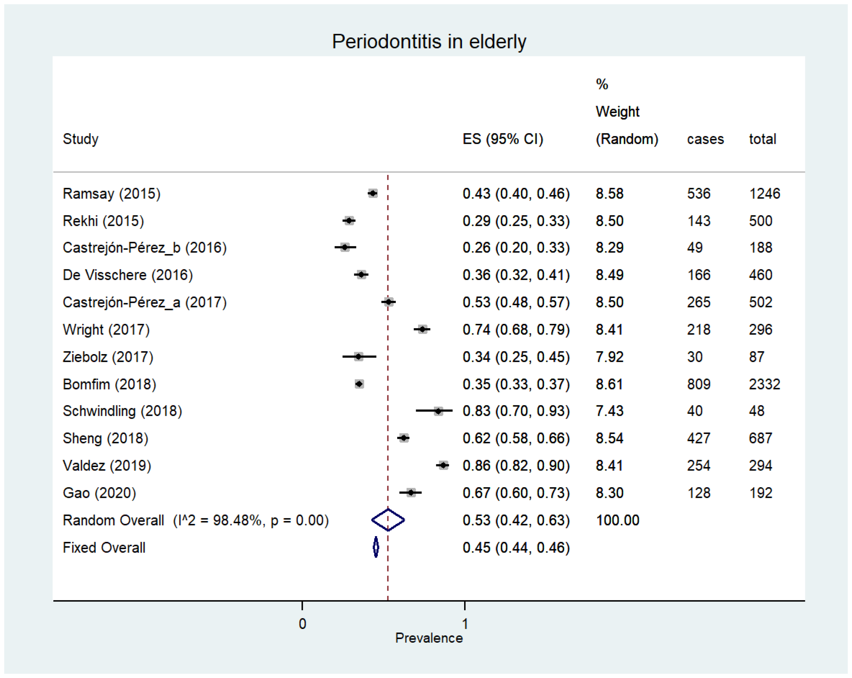Click the Schwindling (2018) point estimate marker
This screenshot has height=678, width=852.
(x=438, y=411)
